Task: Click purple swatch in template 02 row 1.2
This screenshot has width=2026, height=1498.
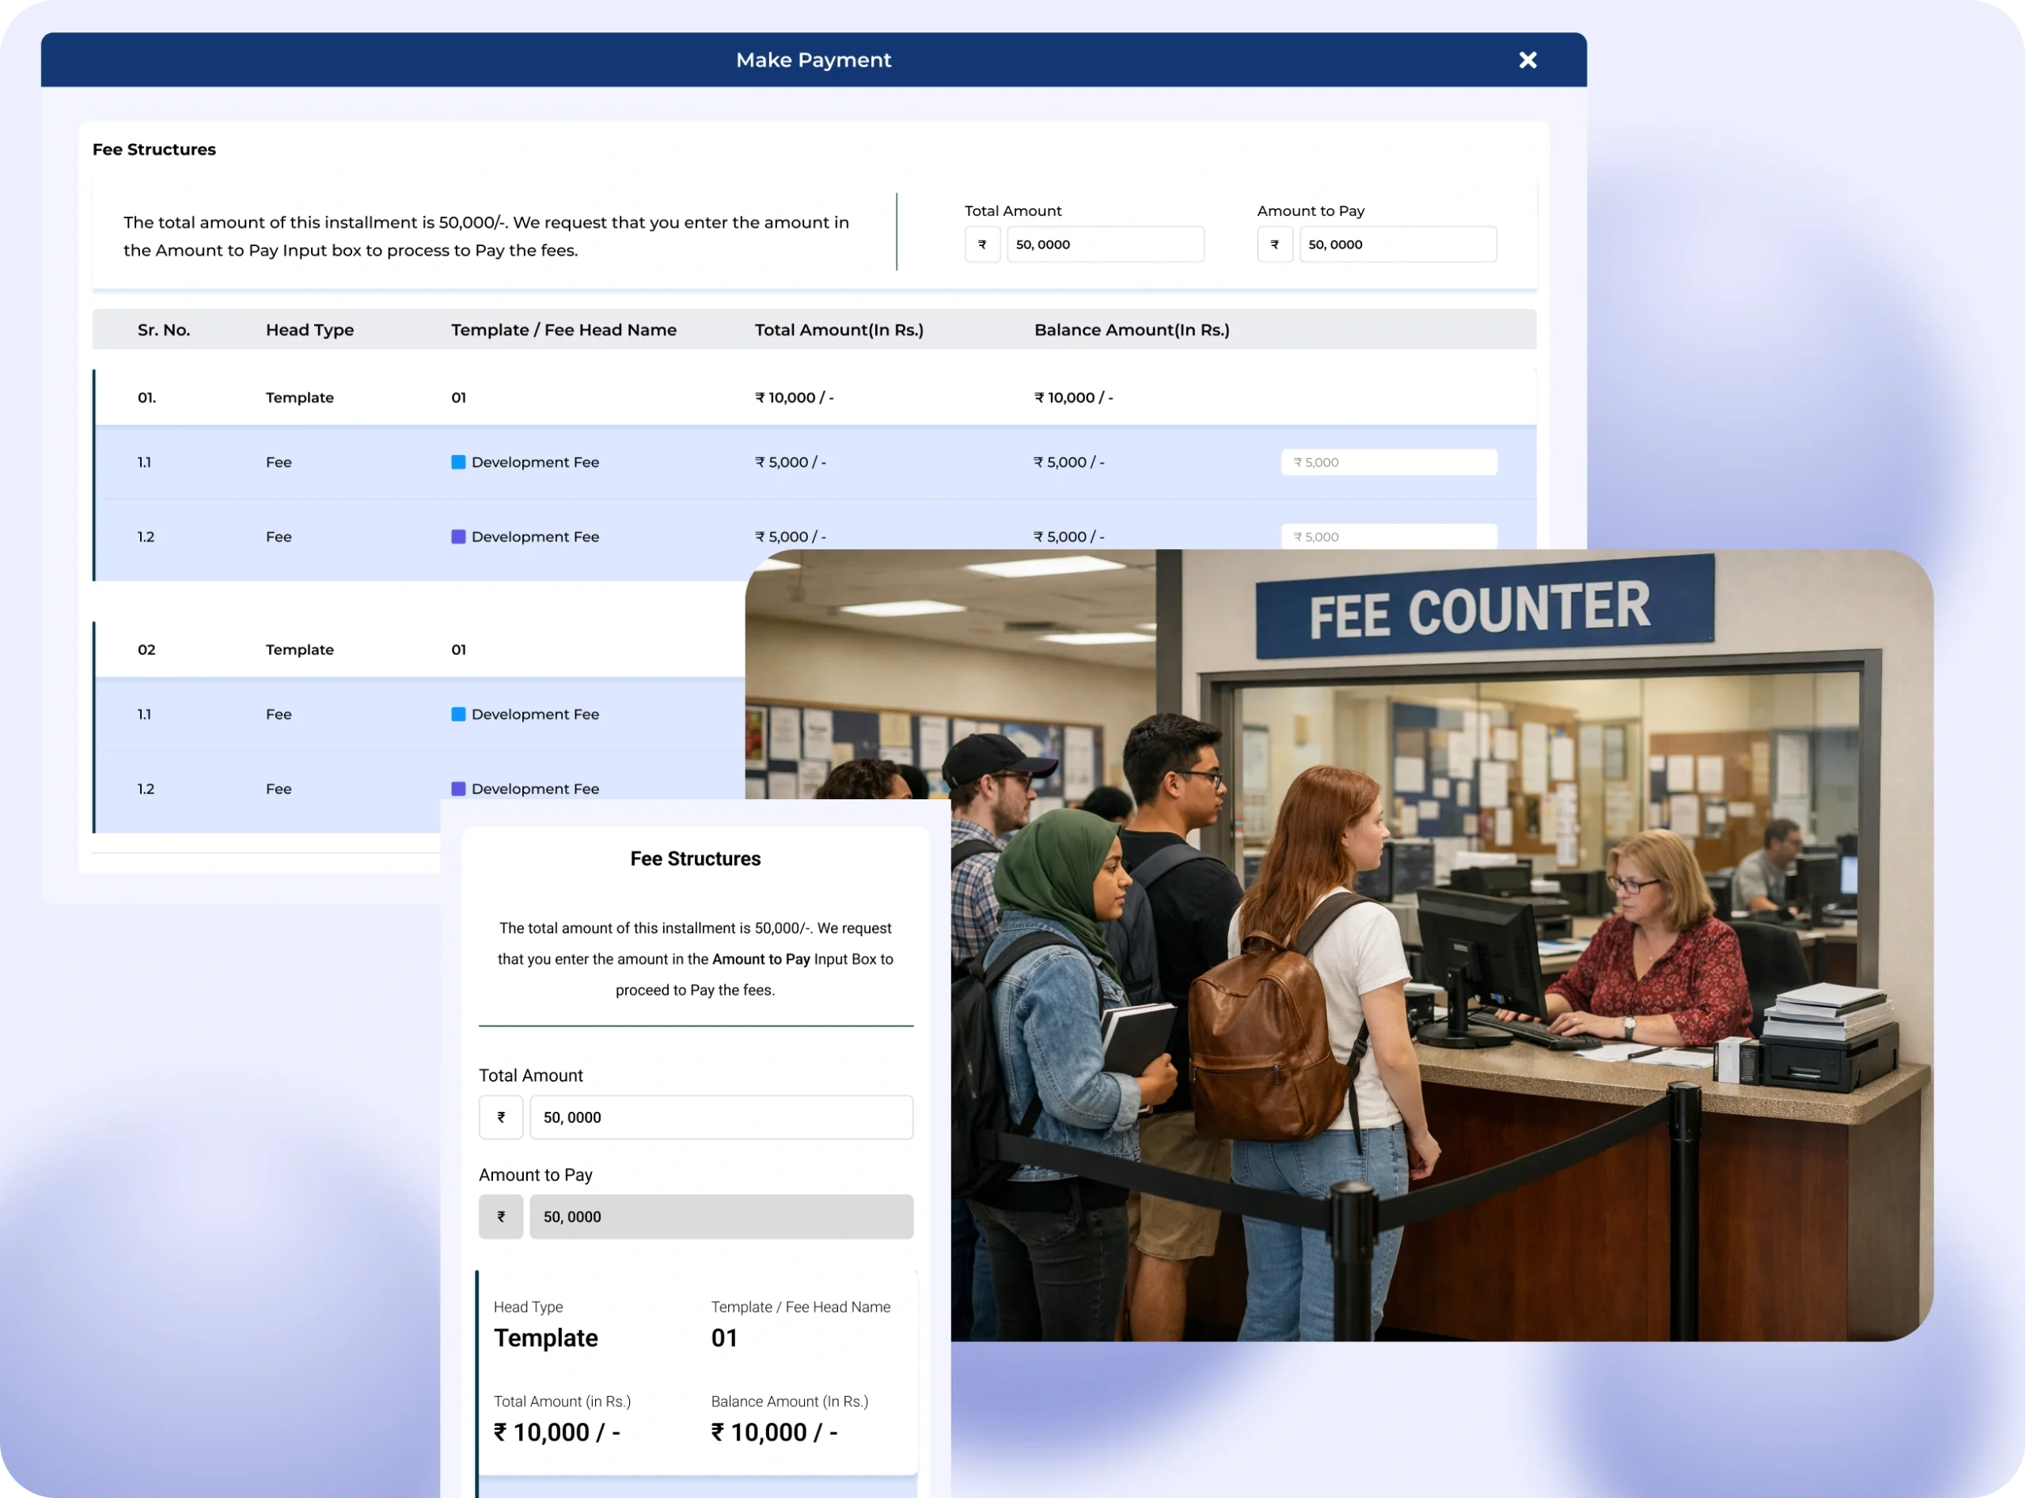Action: [x=458, y=789]
